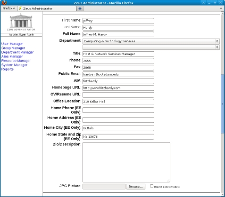This screenshot has height=197, width=225.
Task: Click the Firefox logo icon in title bar
Action: coord(4,2)
